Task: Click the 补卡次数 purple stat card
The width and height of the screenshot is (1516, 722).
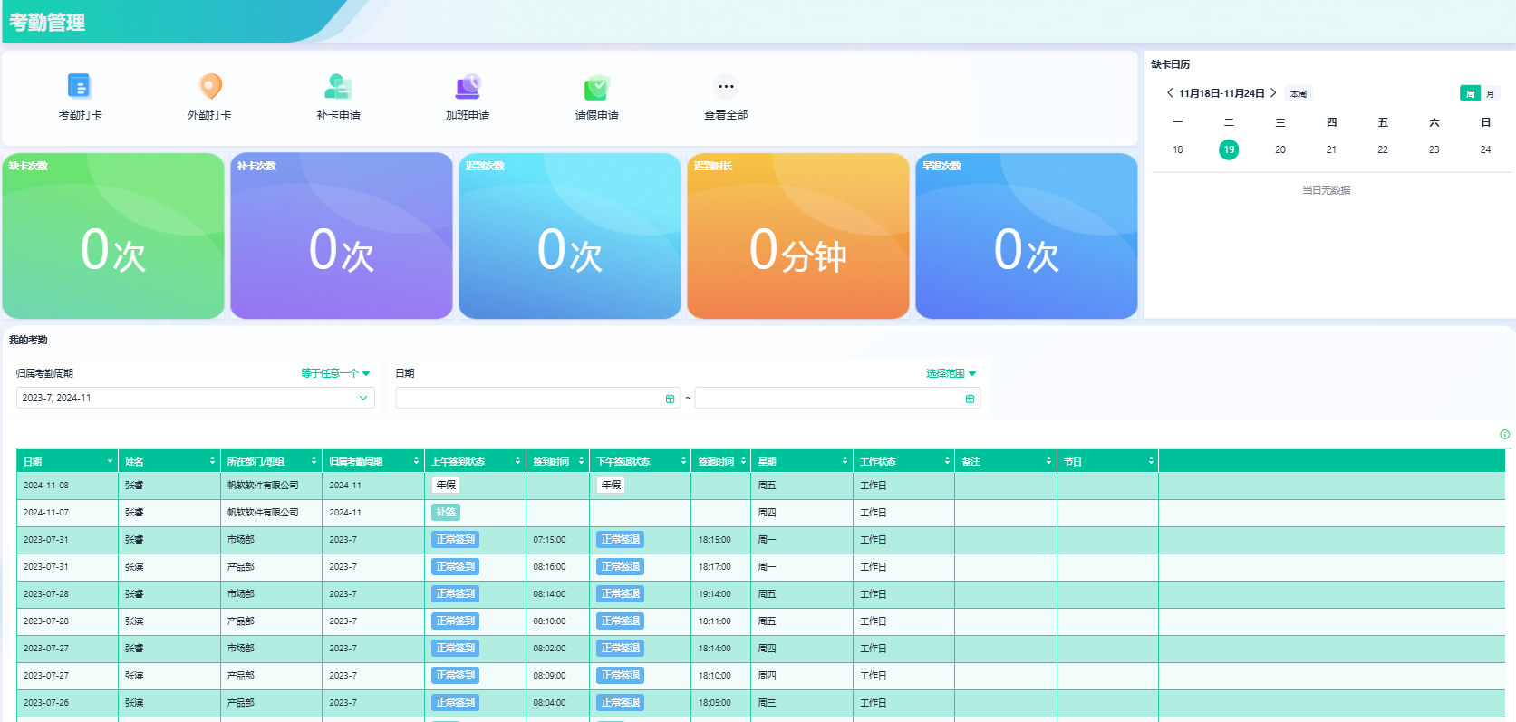Action: click(x=342, y=236)
